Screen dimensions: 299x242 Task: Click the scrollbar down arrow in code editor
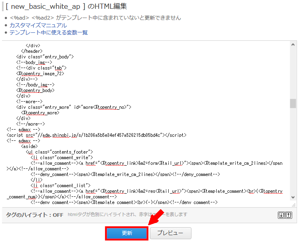[x=293, y=197]
